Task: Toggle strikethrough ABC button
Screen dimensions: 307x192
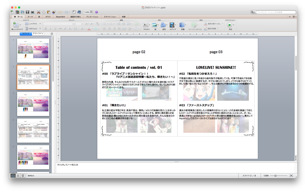Action: point(60,28)
